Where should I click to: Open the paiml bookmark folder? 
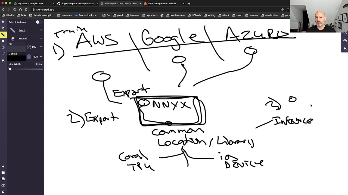(118, 15)
